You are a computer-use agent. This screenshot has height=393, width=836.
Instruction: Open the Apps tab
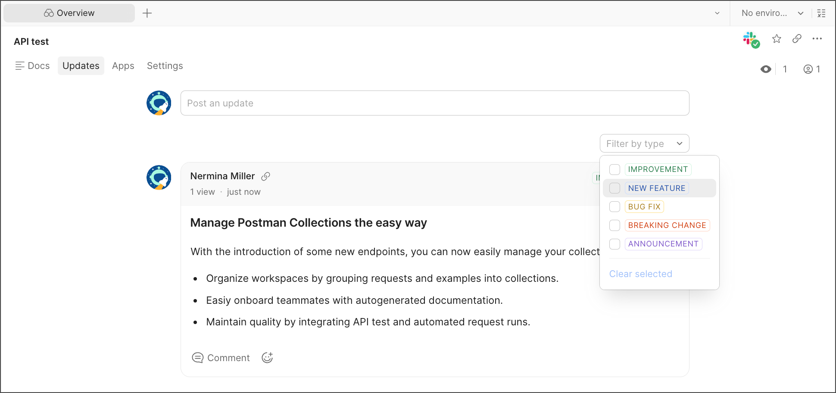coord(123,66)
